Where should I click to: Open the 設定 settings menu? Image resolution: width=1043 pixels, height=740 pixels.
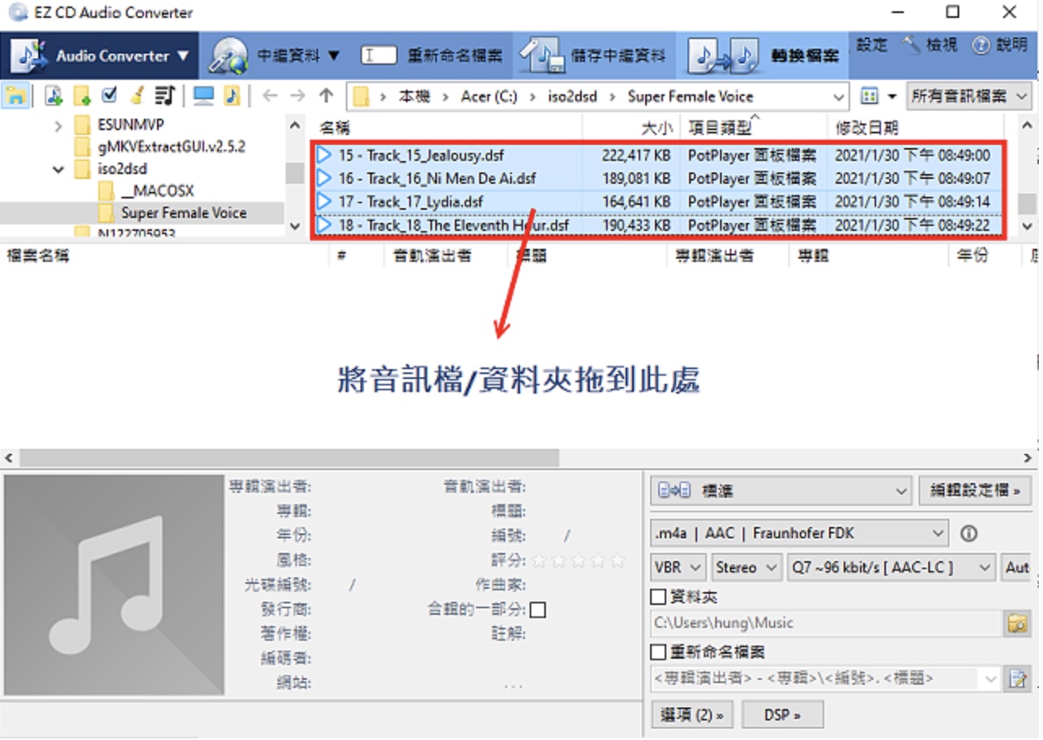pos(871,45)
